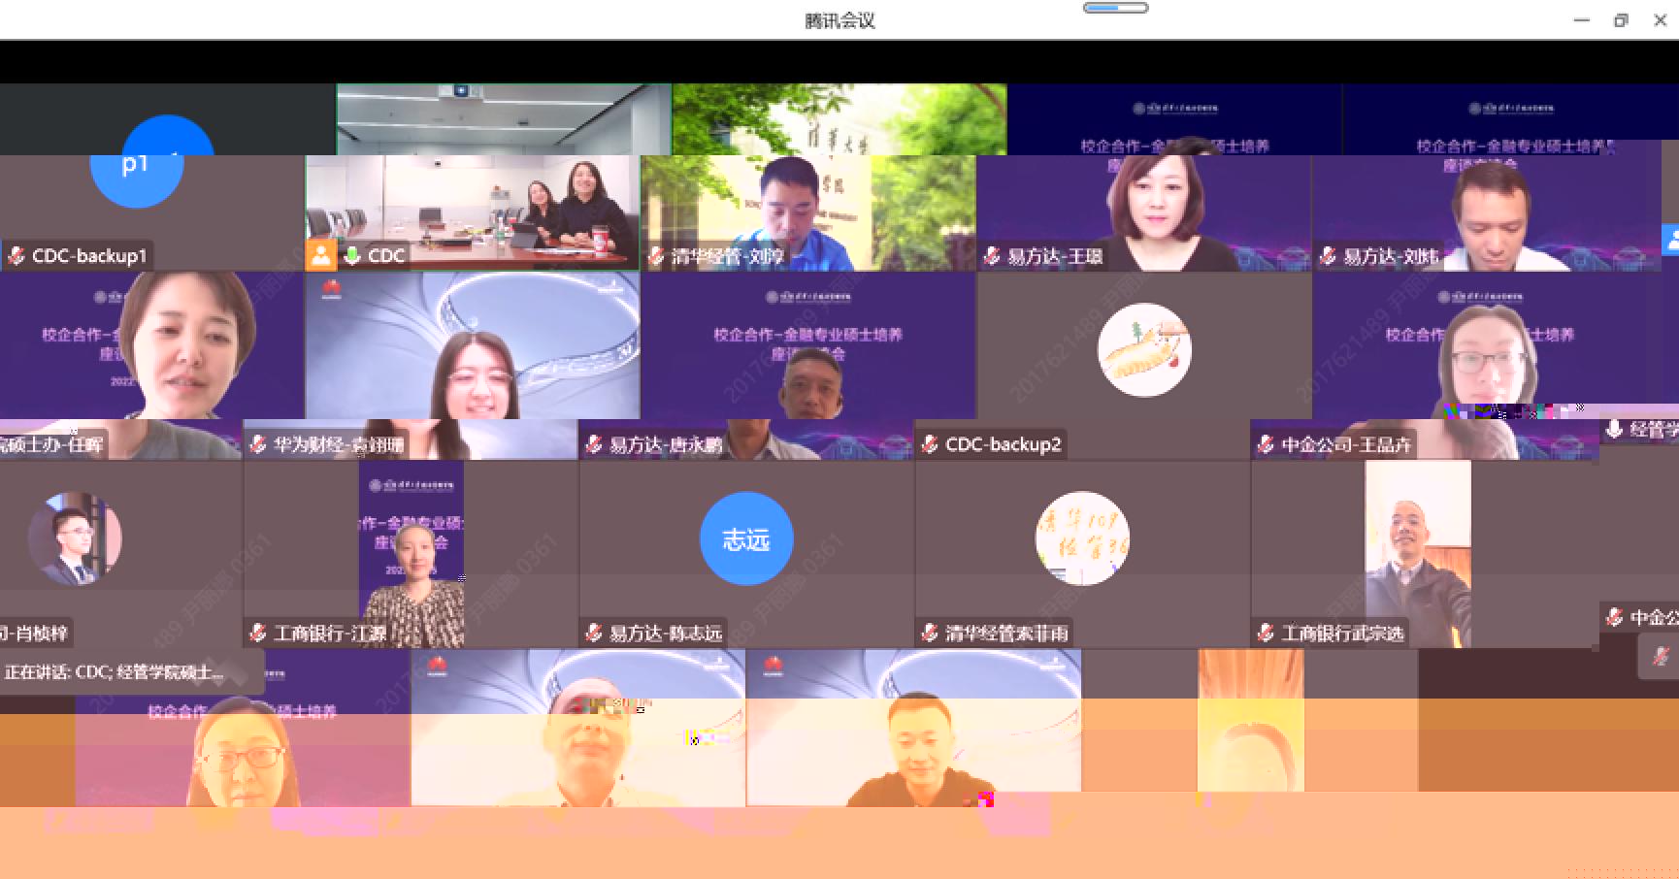Viewport: 1679px width, 879px height.
Task: Click the muted mic icon beside CDC-backup1
Action: (x=16, y=256)
